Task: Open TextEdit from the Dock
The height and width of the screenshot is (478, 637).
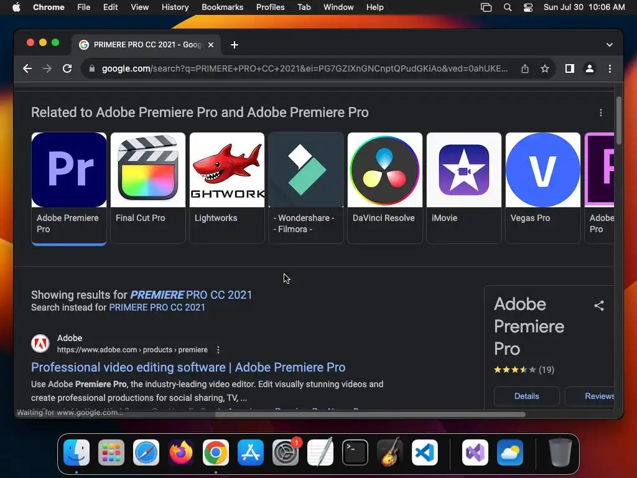Action: tap(320, 452)
